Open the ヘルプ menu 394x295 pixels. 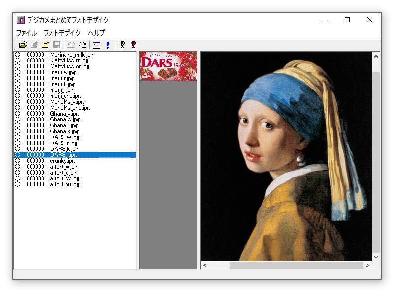point(97,33)
